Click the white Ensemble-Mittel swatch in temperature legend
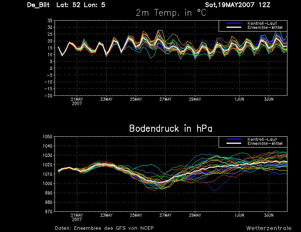Viewport: 301px width, 232px height. click(x=234, y=27)
